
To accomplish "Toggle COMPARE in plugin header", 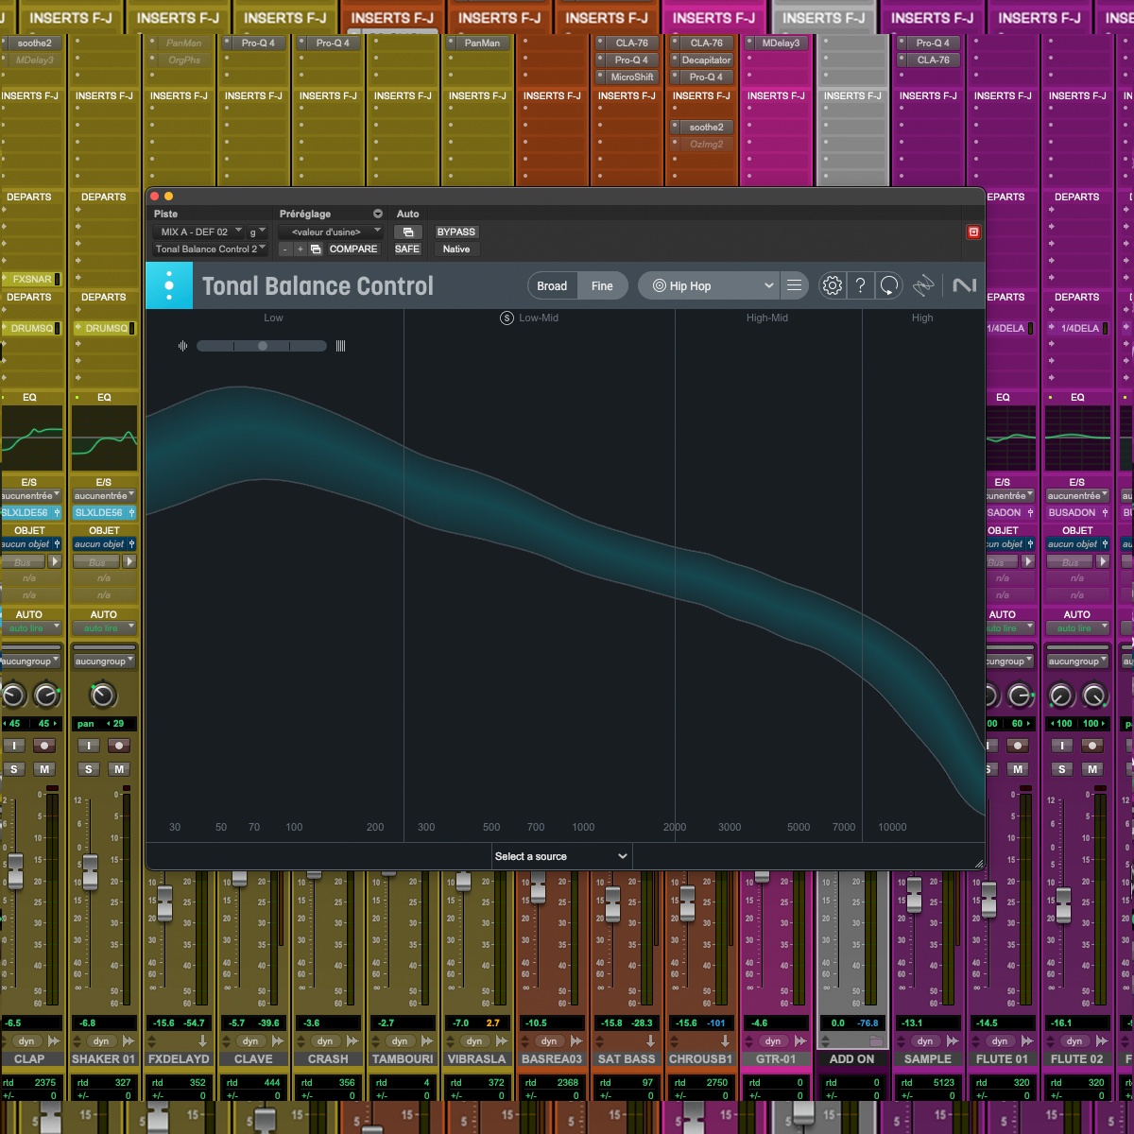I will click(x=353, y=249).
